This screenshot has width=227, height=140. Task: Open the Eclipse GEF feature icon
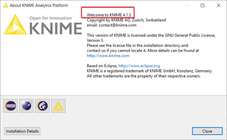pos(42,106)
